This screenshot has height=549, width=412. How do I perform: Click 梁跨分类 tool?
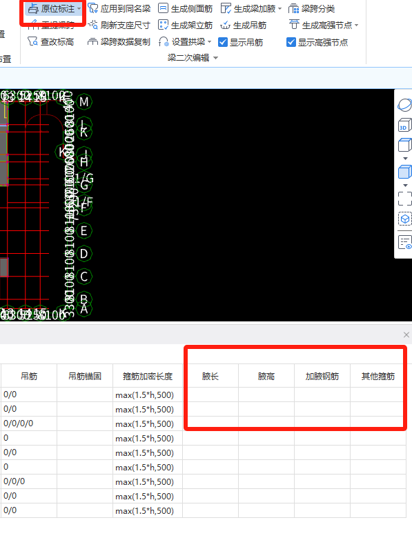point(311,8)
